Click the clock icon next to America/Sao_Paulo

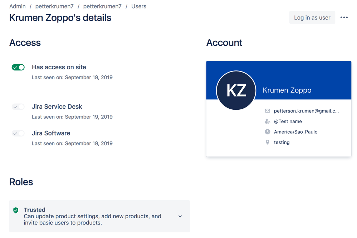pos(267,132)
